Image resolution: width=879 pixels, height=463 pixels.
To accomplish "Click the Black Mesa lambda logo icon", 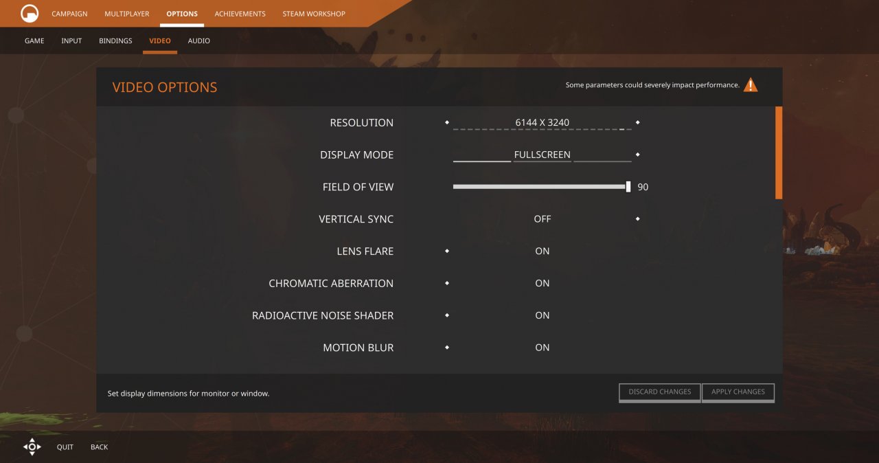I will click(30, 14).
